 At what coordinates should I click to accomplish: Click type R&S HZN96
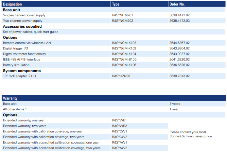coord(121,76)
